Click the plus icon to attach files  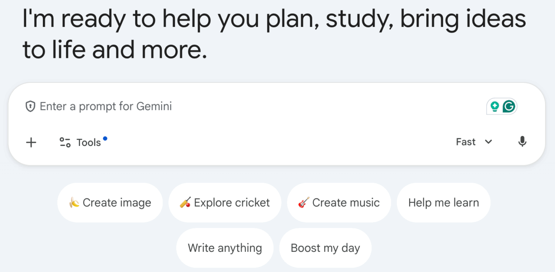pyautogui.click(x=31, y=142)
